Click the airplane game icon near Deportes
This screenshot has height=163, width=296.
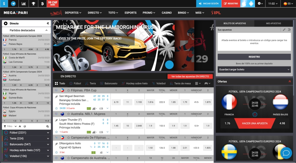pyautogui.click(x=56, y=13)
